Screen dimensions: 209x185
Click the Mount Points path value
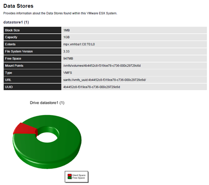click(x=102, y=66)
